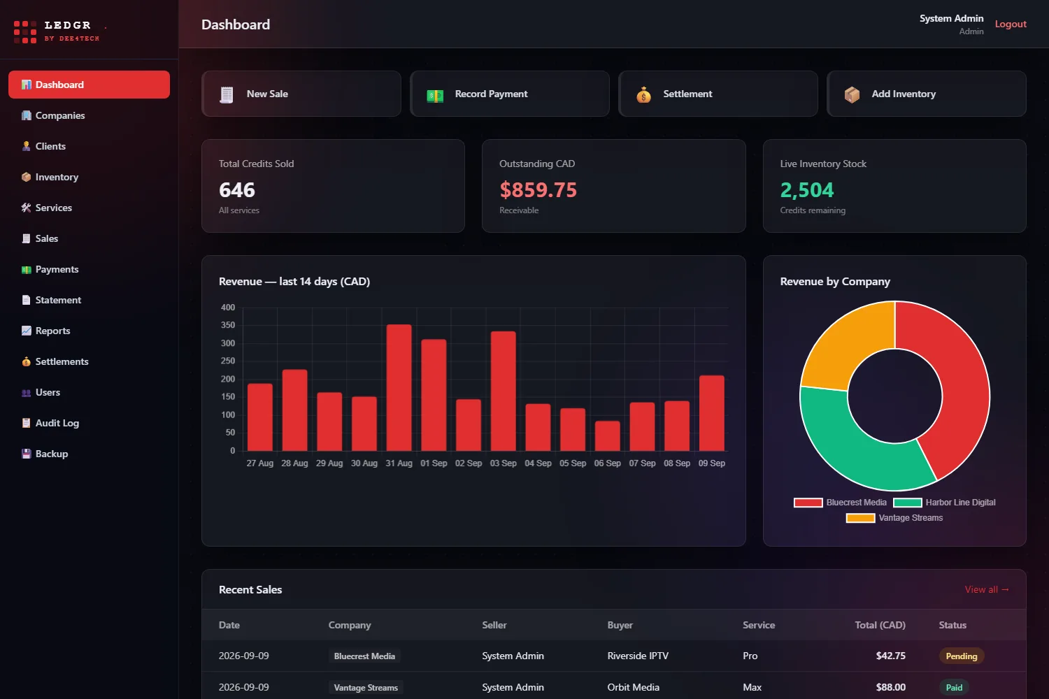This screenshot has width=1049, height=699.
Task: Click the package icon on Add Inventory
Action: tap(852, 94)
